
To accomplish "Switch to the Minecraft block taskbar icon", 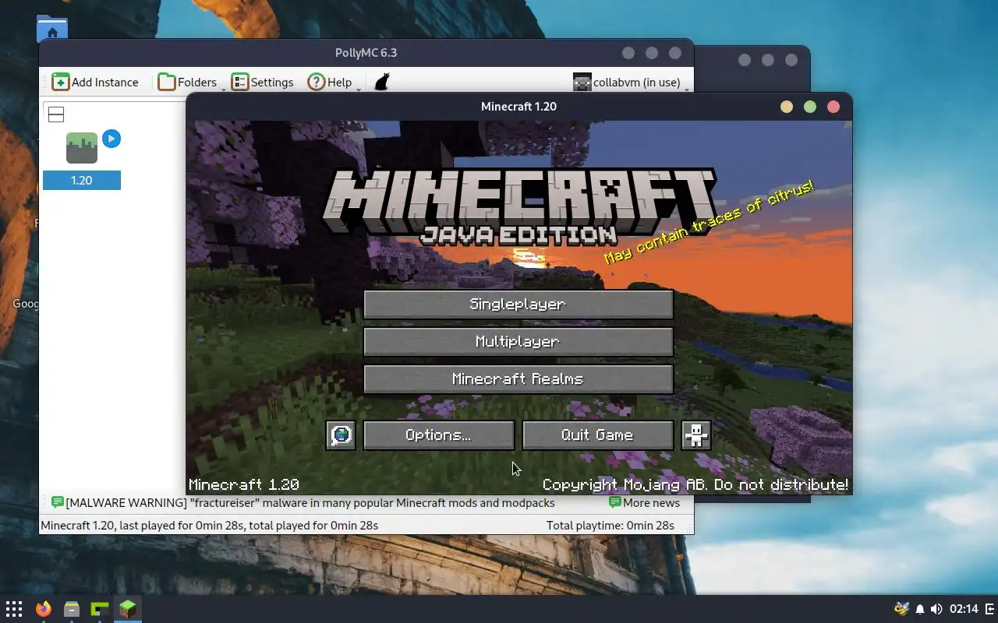I will pyautogui.click(x=128, y=609).
